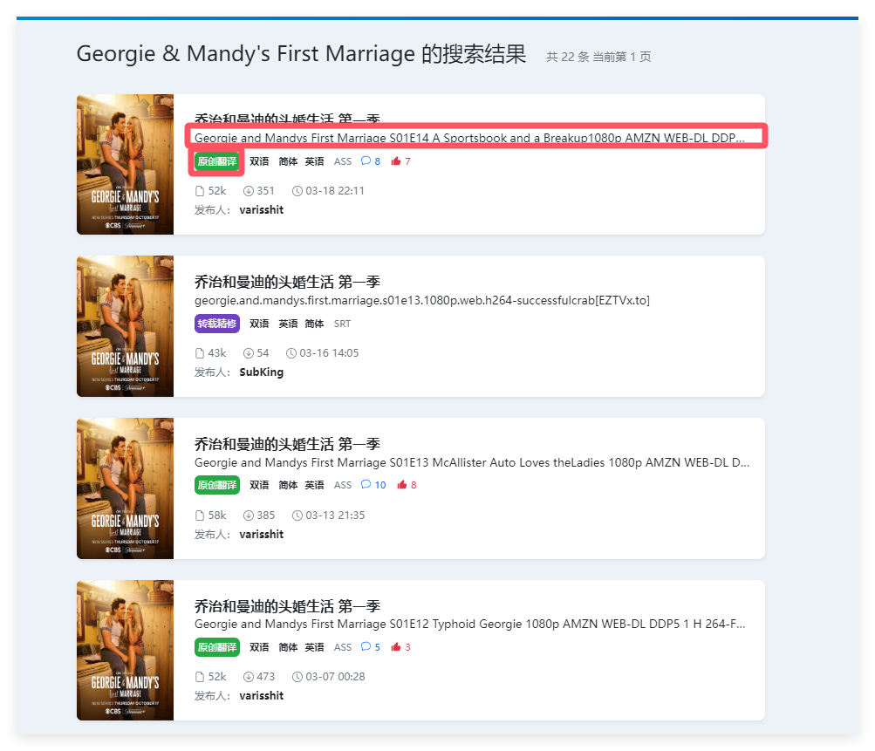Image resolution: width=875 pixels, height=751 pixels.
Task: Click the download count icon next to 351
Action: tap(249, 191)
